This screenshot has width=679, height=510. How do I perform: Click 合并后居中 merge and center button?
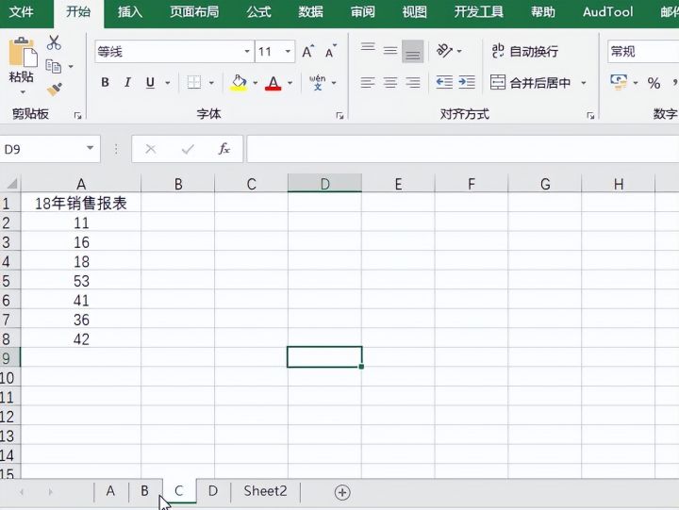[x=530, y=82]
